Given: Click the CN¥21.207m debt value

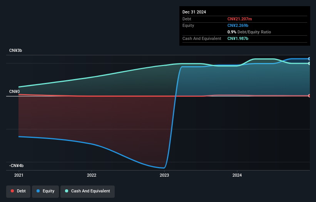Looking at the screenshot, I should tap(240, 19).
